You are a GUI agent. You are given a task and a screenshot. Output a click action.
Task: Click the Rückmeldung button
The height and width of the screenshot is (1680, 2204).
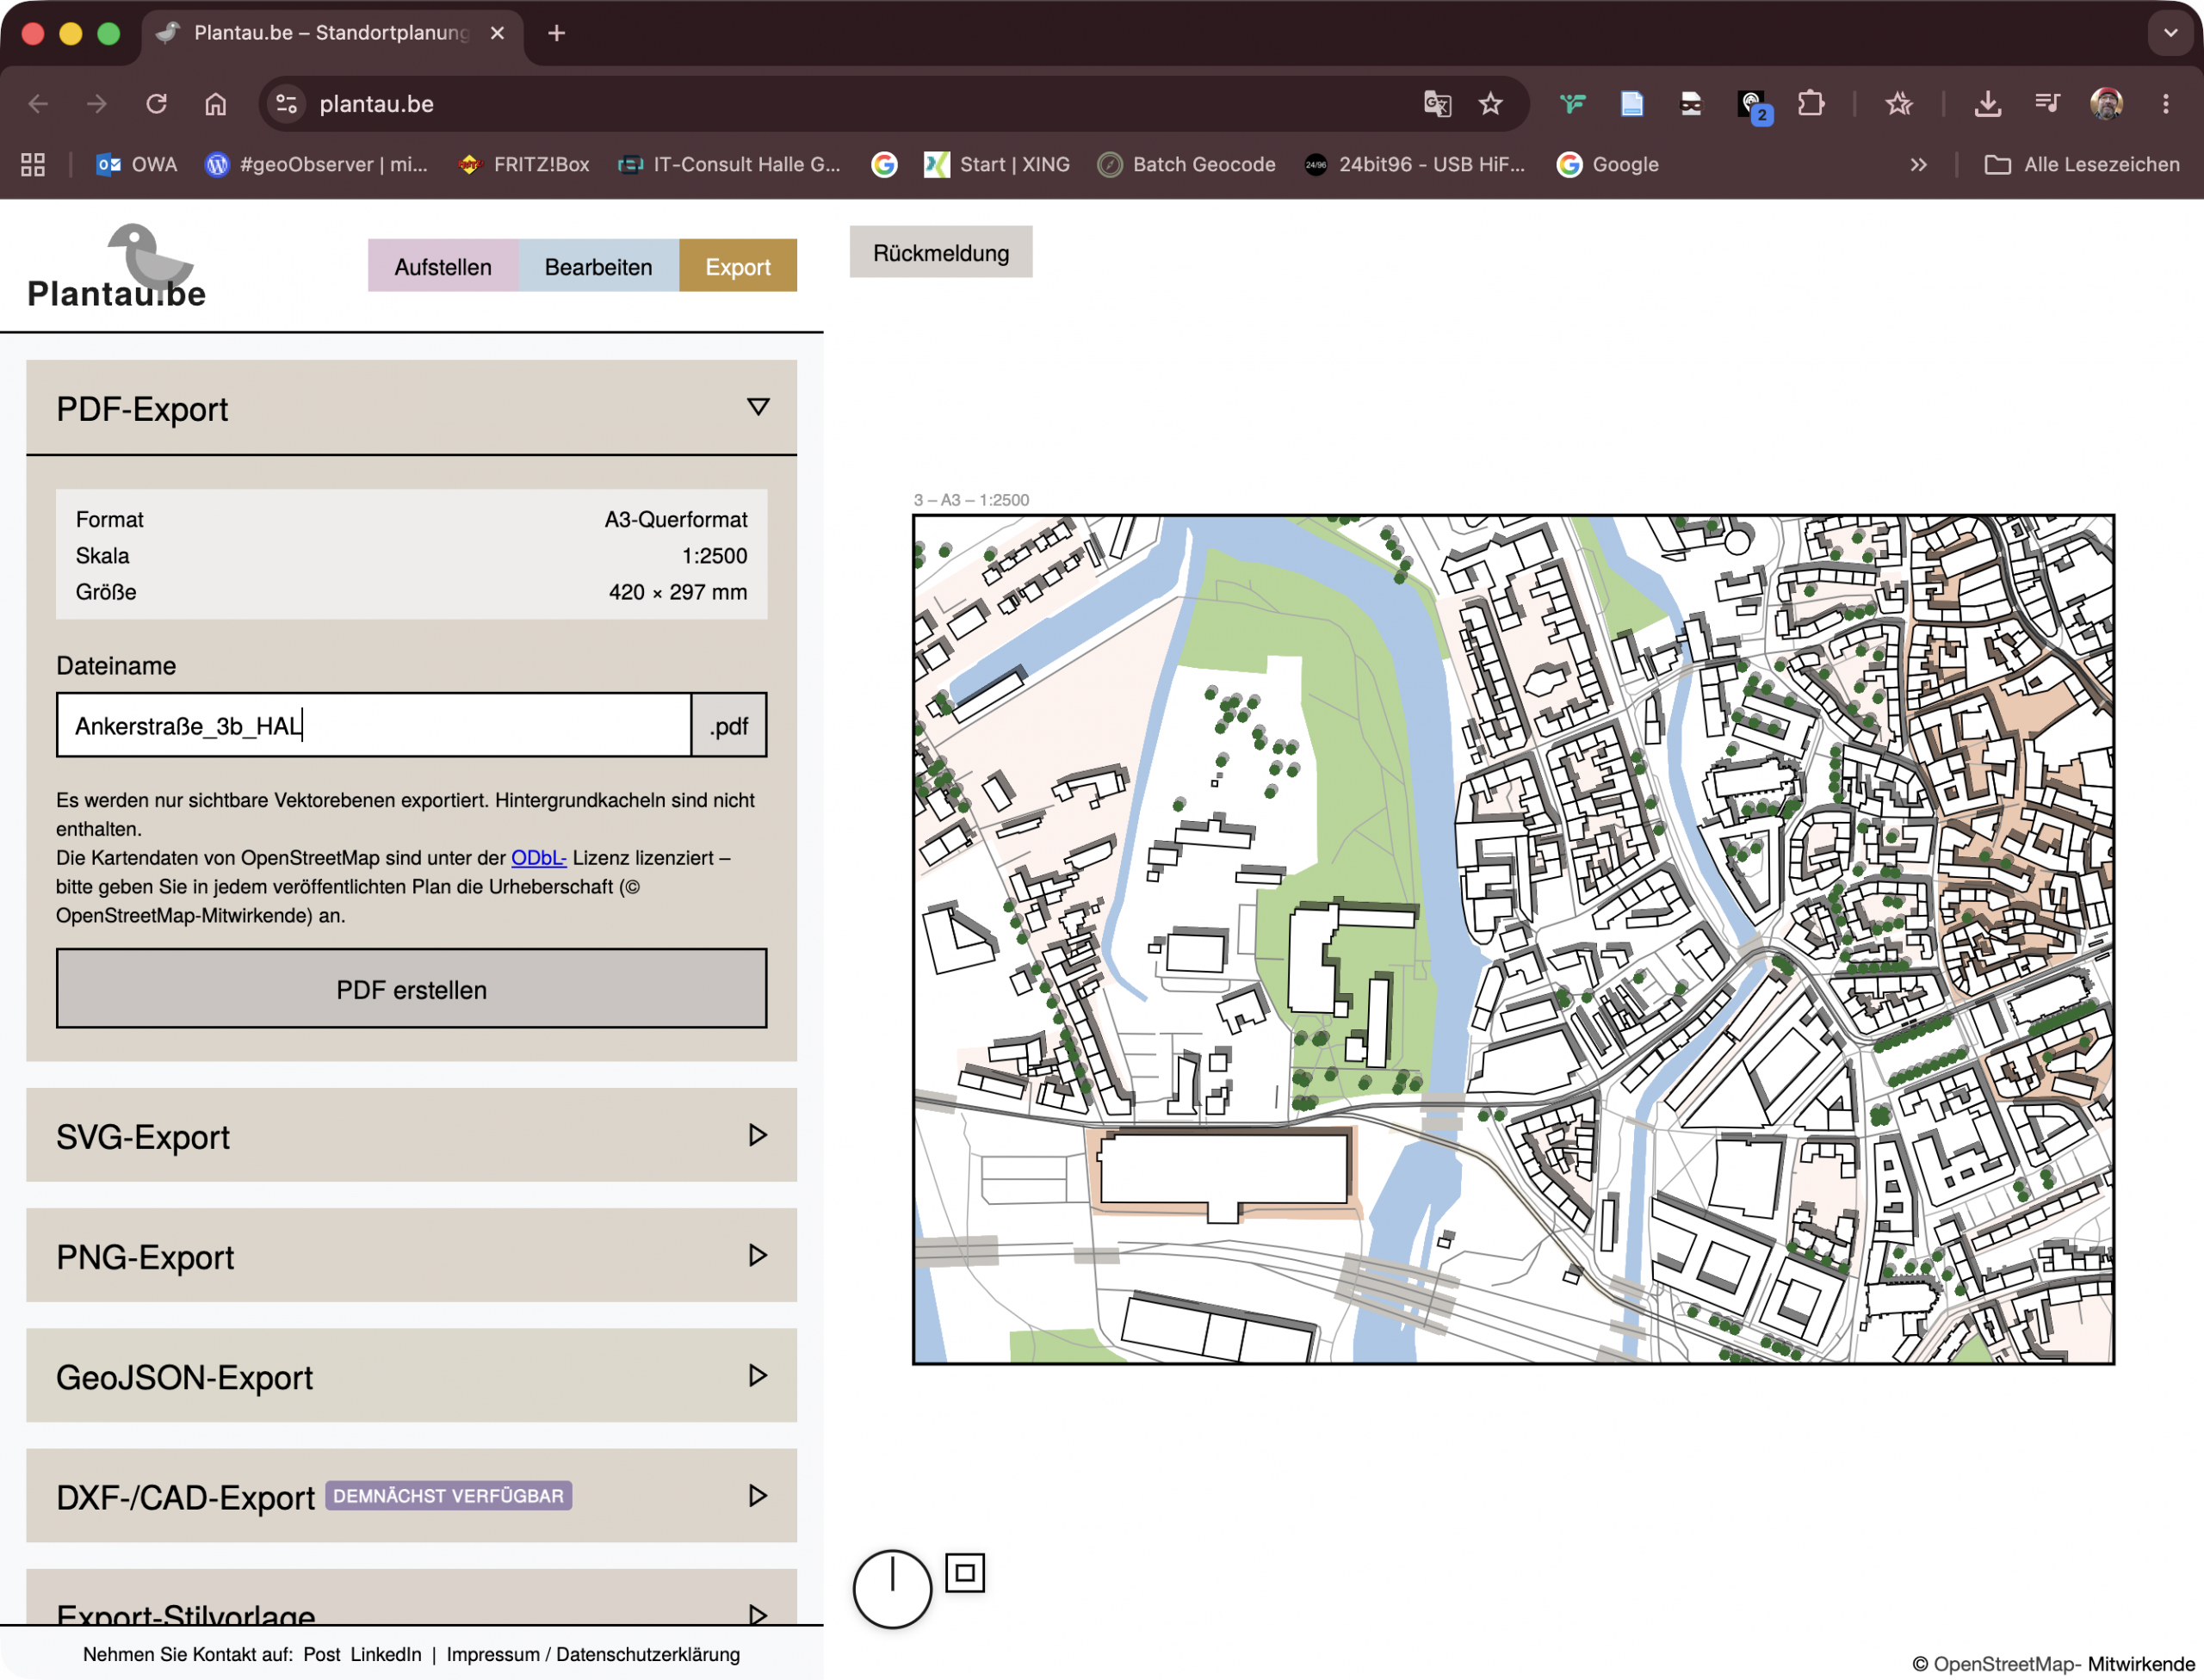940,252
